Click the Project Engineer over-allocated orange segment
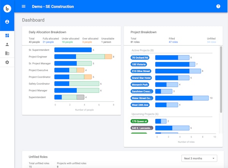This screenshot has height=168, width=228. pyautogui.click(x=108, y=57)
